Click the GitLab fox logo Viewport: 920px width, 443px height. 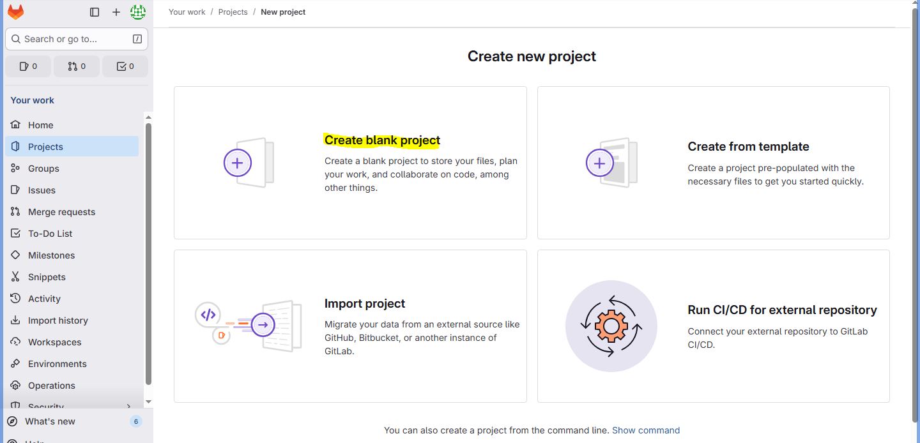15,12
